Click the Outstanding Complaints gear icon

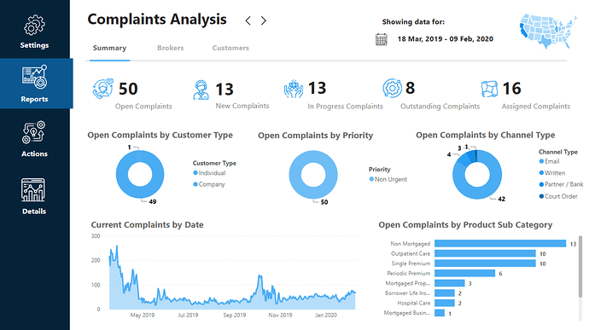[x=392, y=88]
